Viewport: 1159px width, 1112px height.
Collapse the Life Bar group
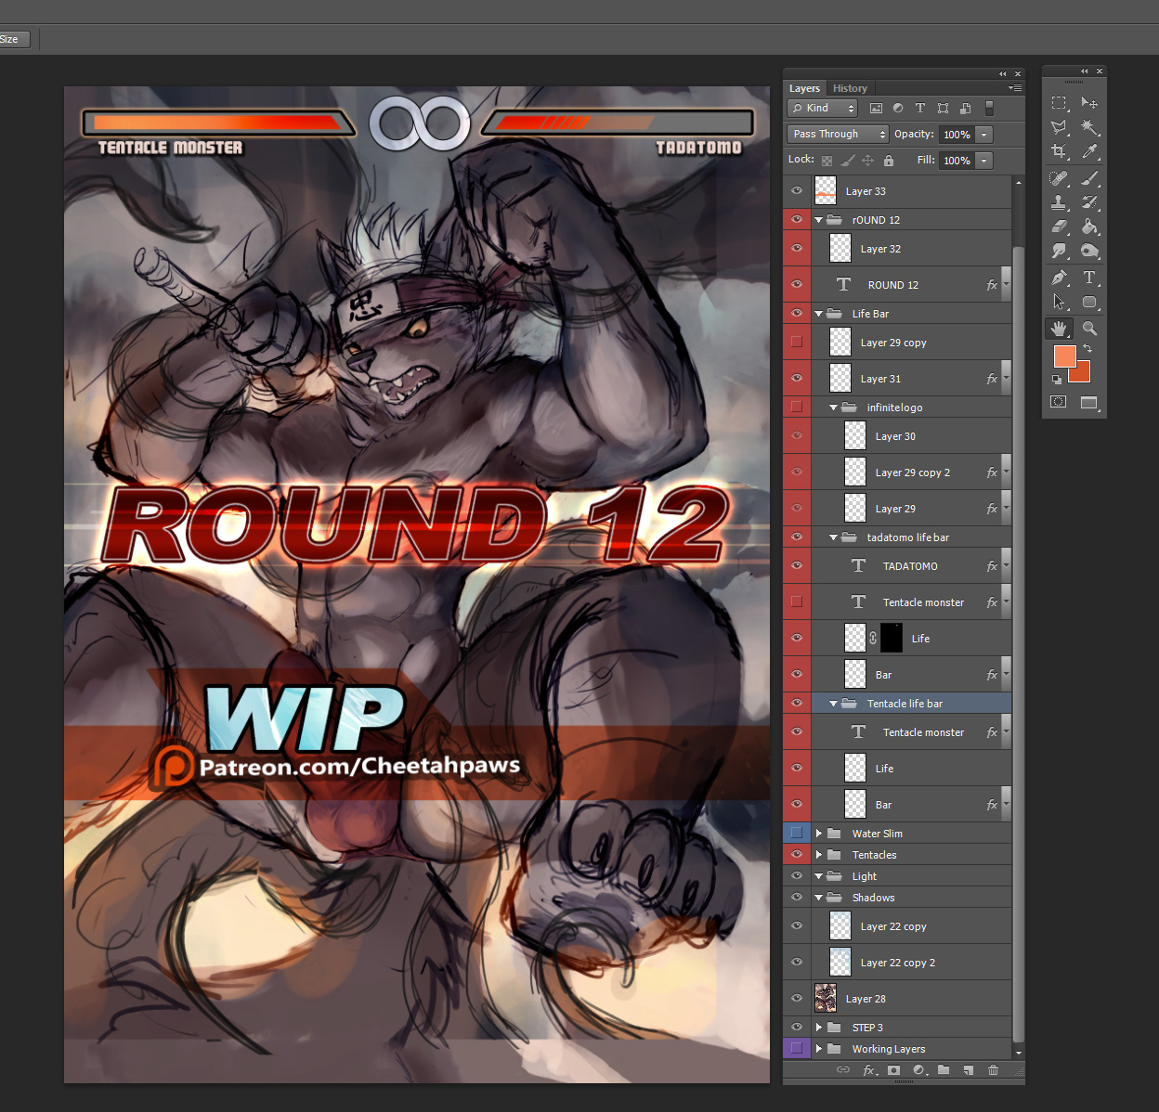click(x=818, y=314)
